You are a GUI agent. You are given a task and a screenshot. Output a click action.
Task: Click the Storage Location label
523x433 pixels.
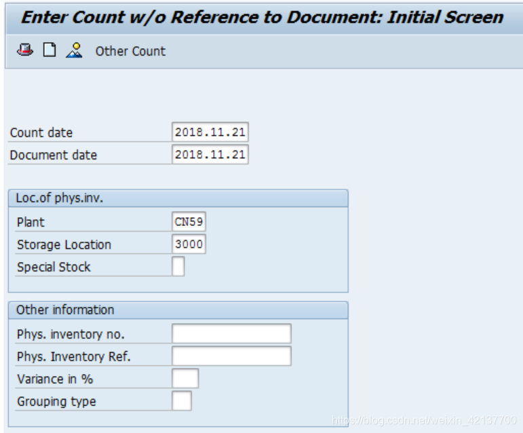pos(64,245)
